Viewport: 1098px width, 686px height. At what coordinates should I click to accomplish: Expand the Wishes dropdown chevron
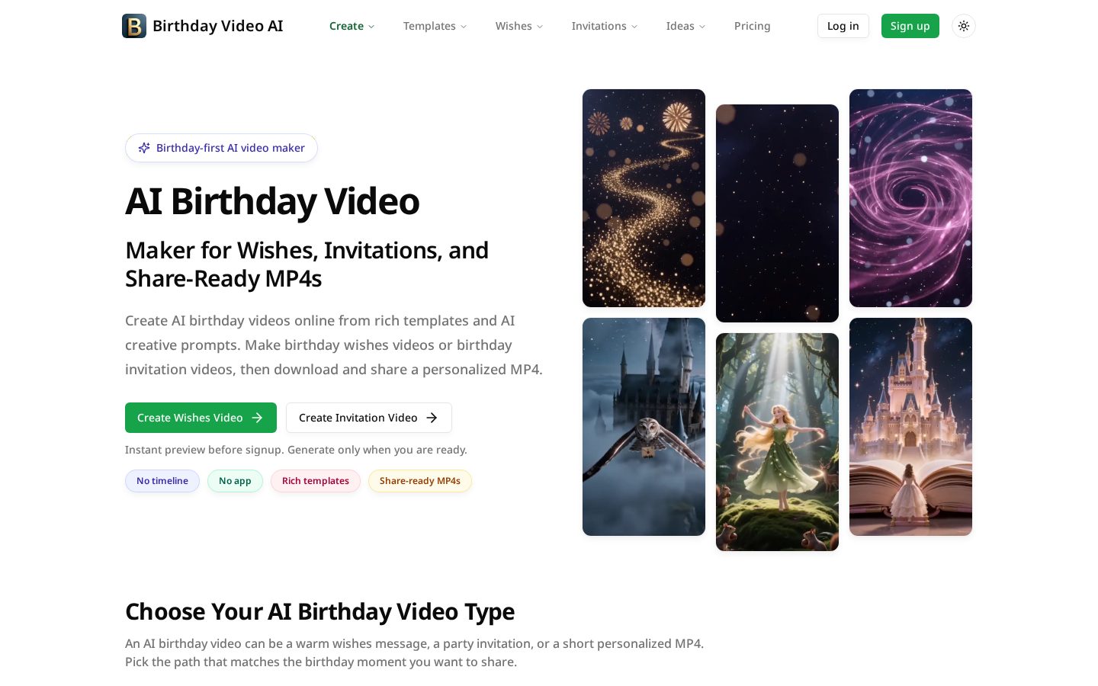[540, 27]
